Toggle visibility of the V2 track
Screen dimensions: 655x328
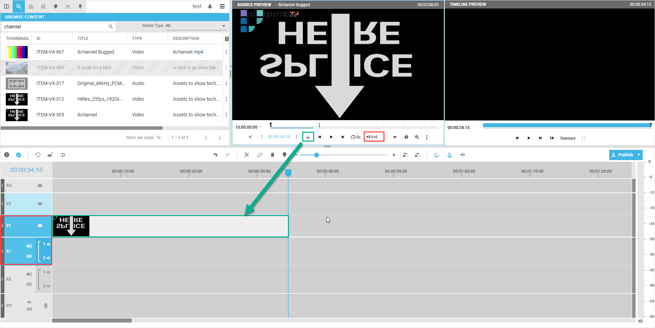coord(40,204)
